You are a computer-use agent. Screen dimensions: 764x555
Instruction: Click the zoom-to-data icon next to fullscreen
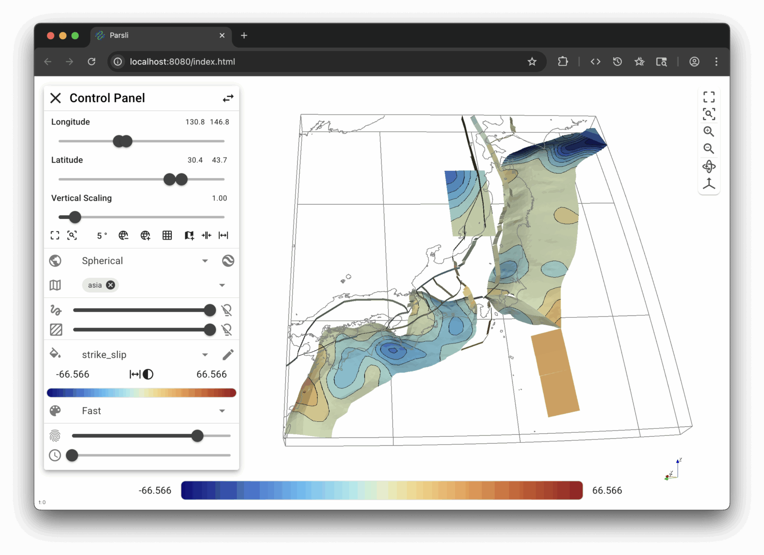pyautogui.click(x=72, y=235)
